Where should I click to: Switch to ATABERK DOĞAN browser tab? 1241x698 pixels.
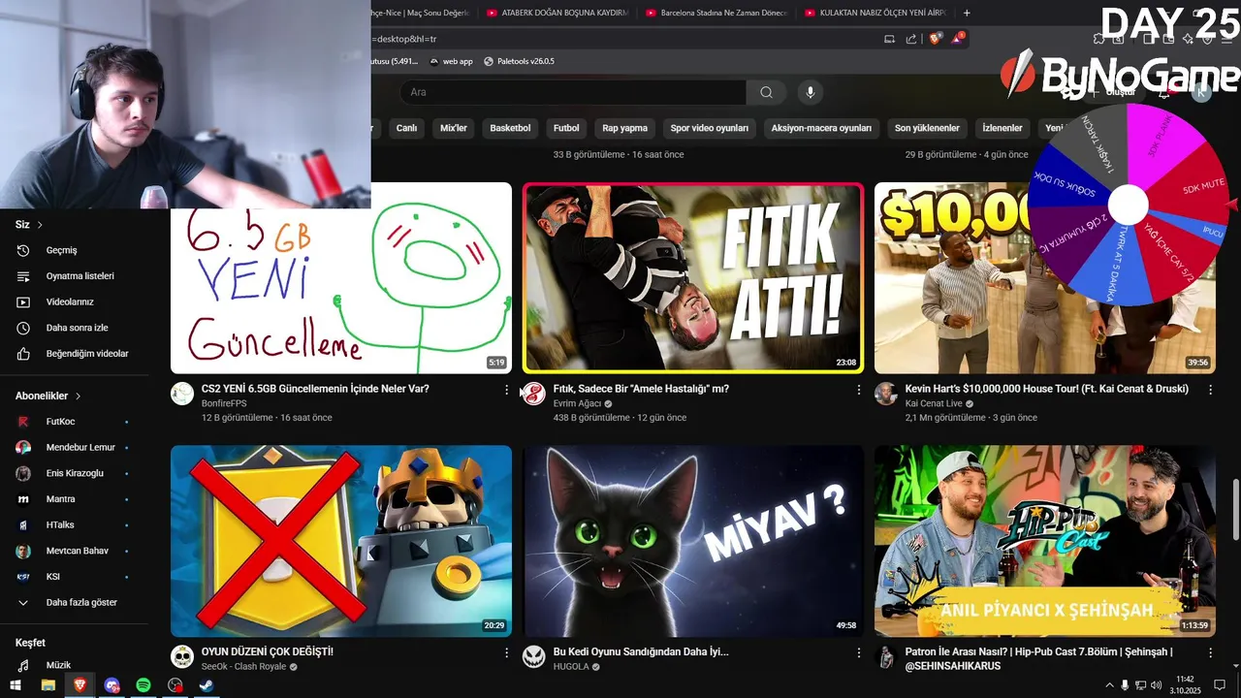click(x=557, y=13)
